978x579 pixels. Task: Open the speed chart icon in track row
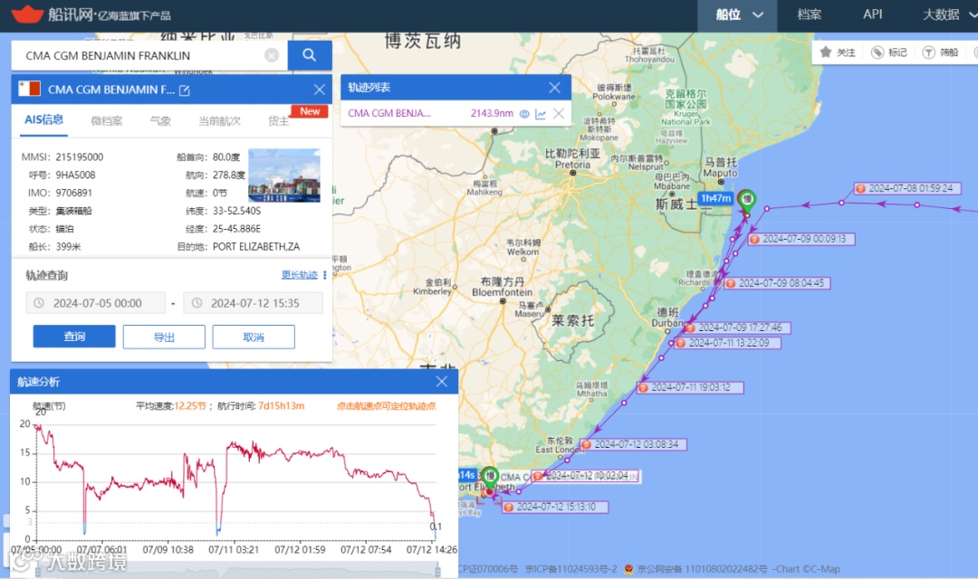[541, 113]
